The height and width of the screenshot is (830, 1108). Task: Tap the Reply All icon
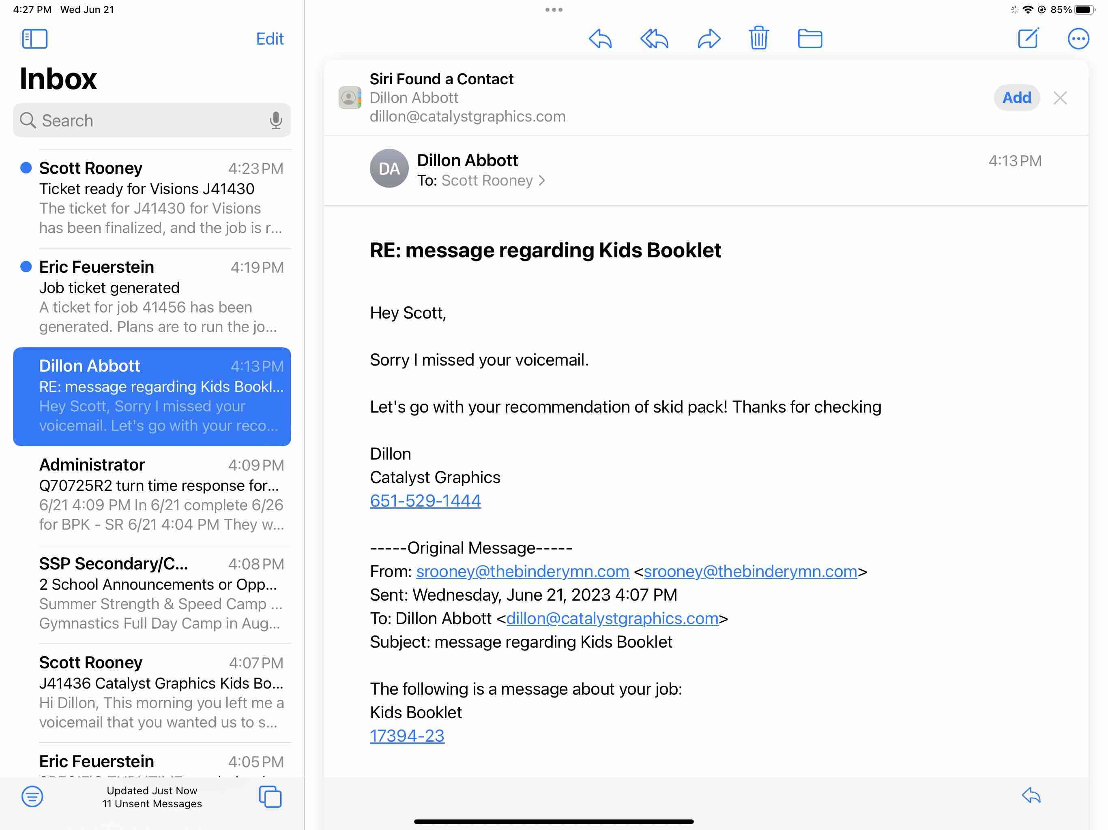coord(654,39)
